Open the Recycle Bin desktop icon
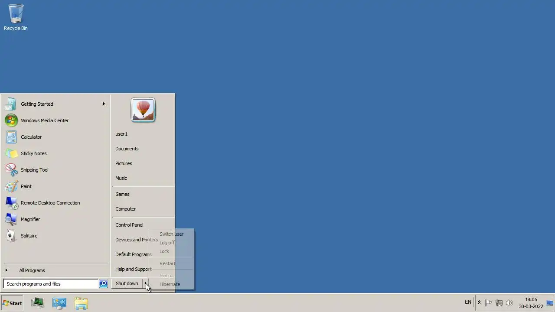Image resolution: width=555 pixels, height=312 pixels. (x=16, y=17)
